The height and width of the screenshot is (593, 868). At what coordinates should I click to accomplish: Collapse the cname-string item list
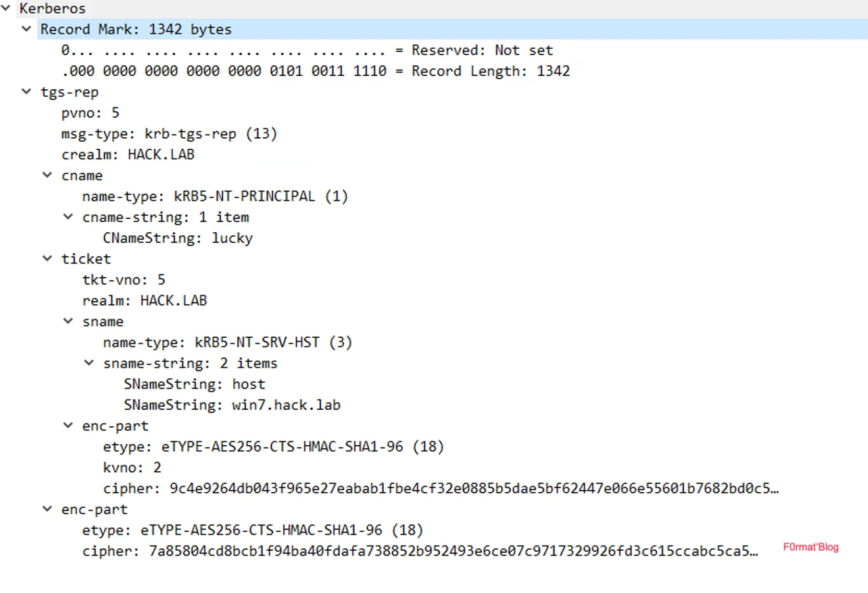point(68,217)
